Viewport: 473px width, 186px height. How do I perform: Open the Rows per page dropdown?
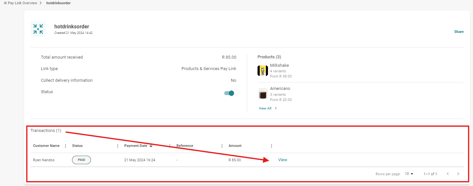(409, 174)
